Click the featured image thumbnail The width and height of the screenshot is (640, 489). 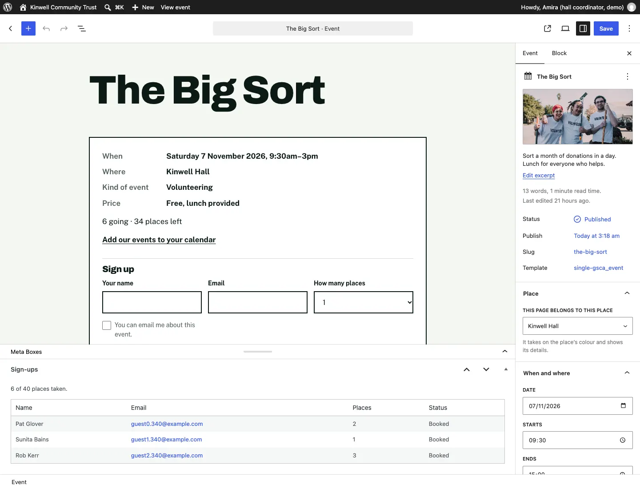pos(578,116)
